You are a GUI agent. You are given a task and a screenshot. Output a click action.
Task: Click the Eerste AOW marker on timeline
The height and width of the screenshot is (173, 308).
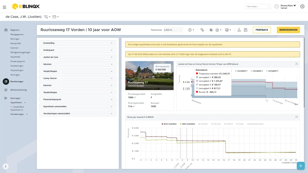(176, 166)
